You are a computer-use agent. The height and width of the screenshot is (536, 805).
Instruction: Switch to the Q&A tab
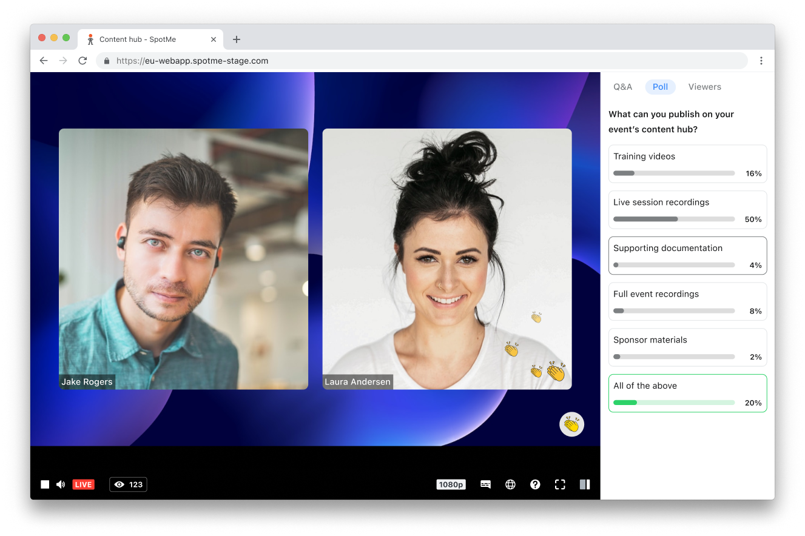[623, 87]
